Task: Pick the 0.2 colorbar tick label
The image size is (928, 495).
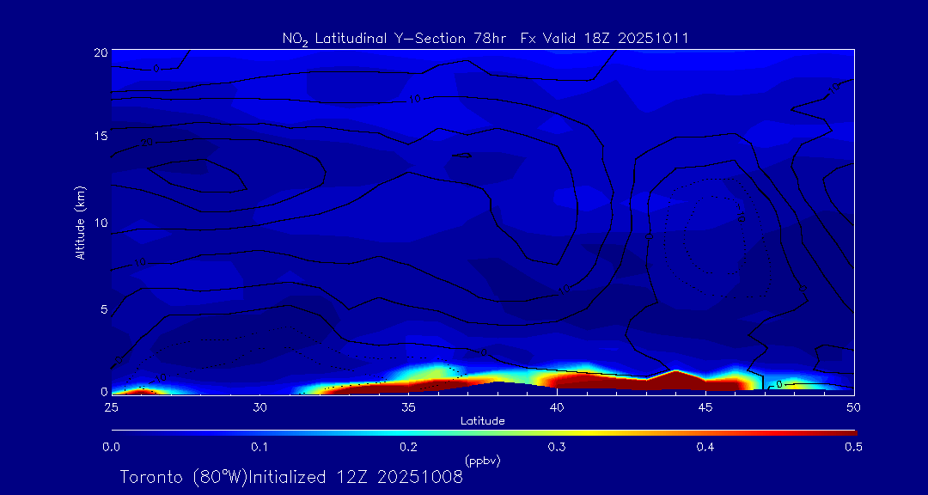Action: (x=408, y=447)
